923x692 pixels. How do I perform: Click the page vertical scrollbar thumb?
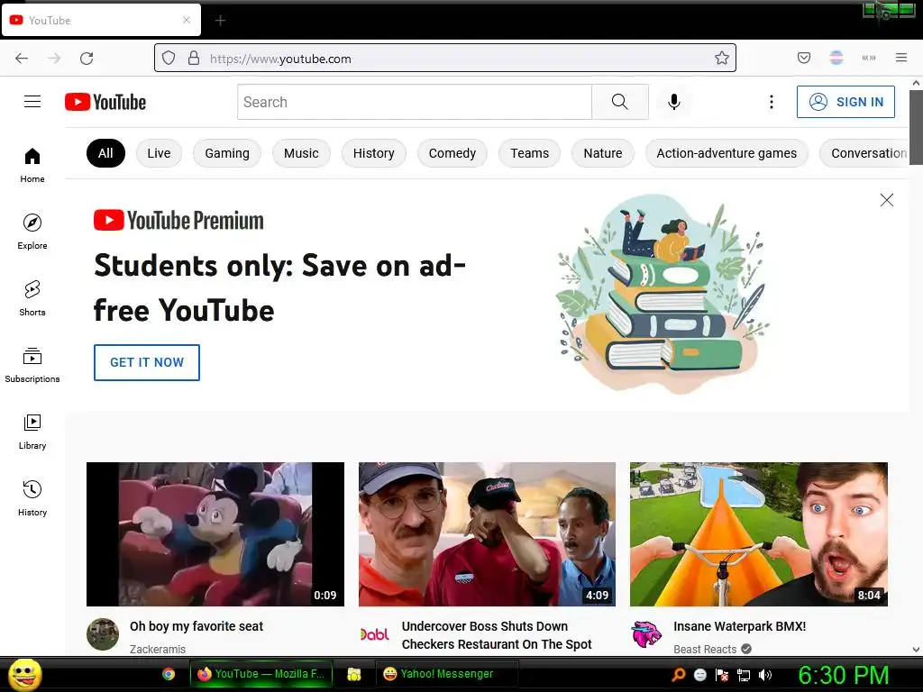(x=916, y=128)
